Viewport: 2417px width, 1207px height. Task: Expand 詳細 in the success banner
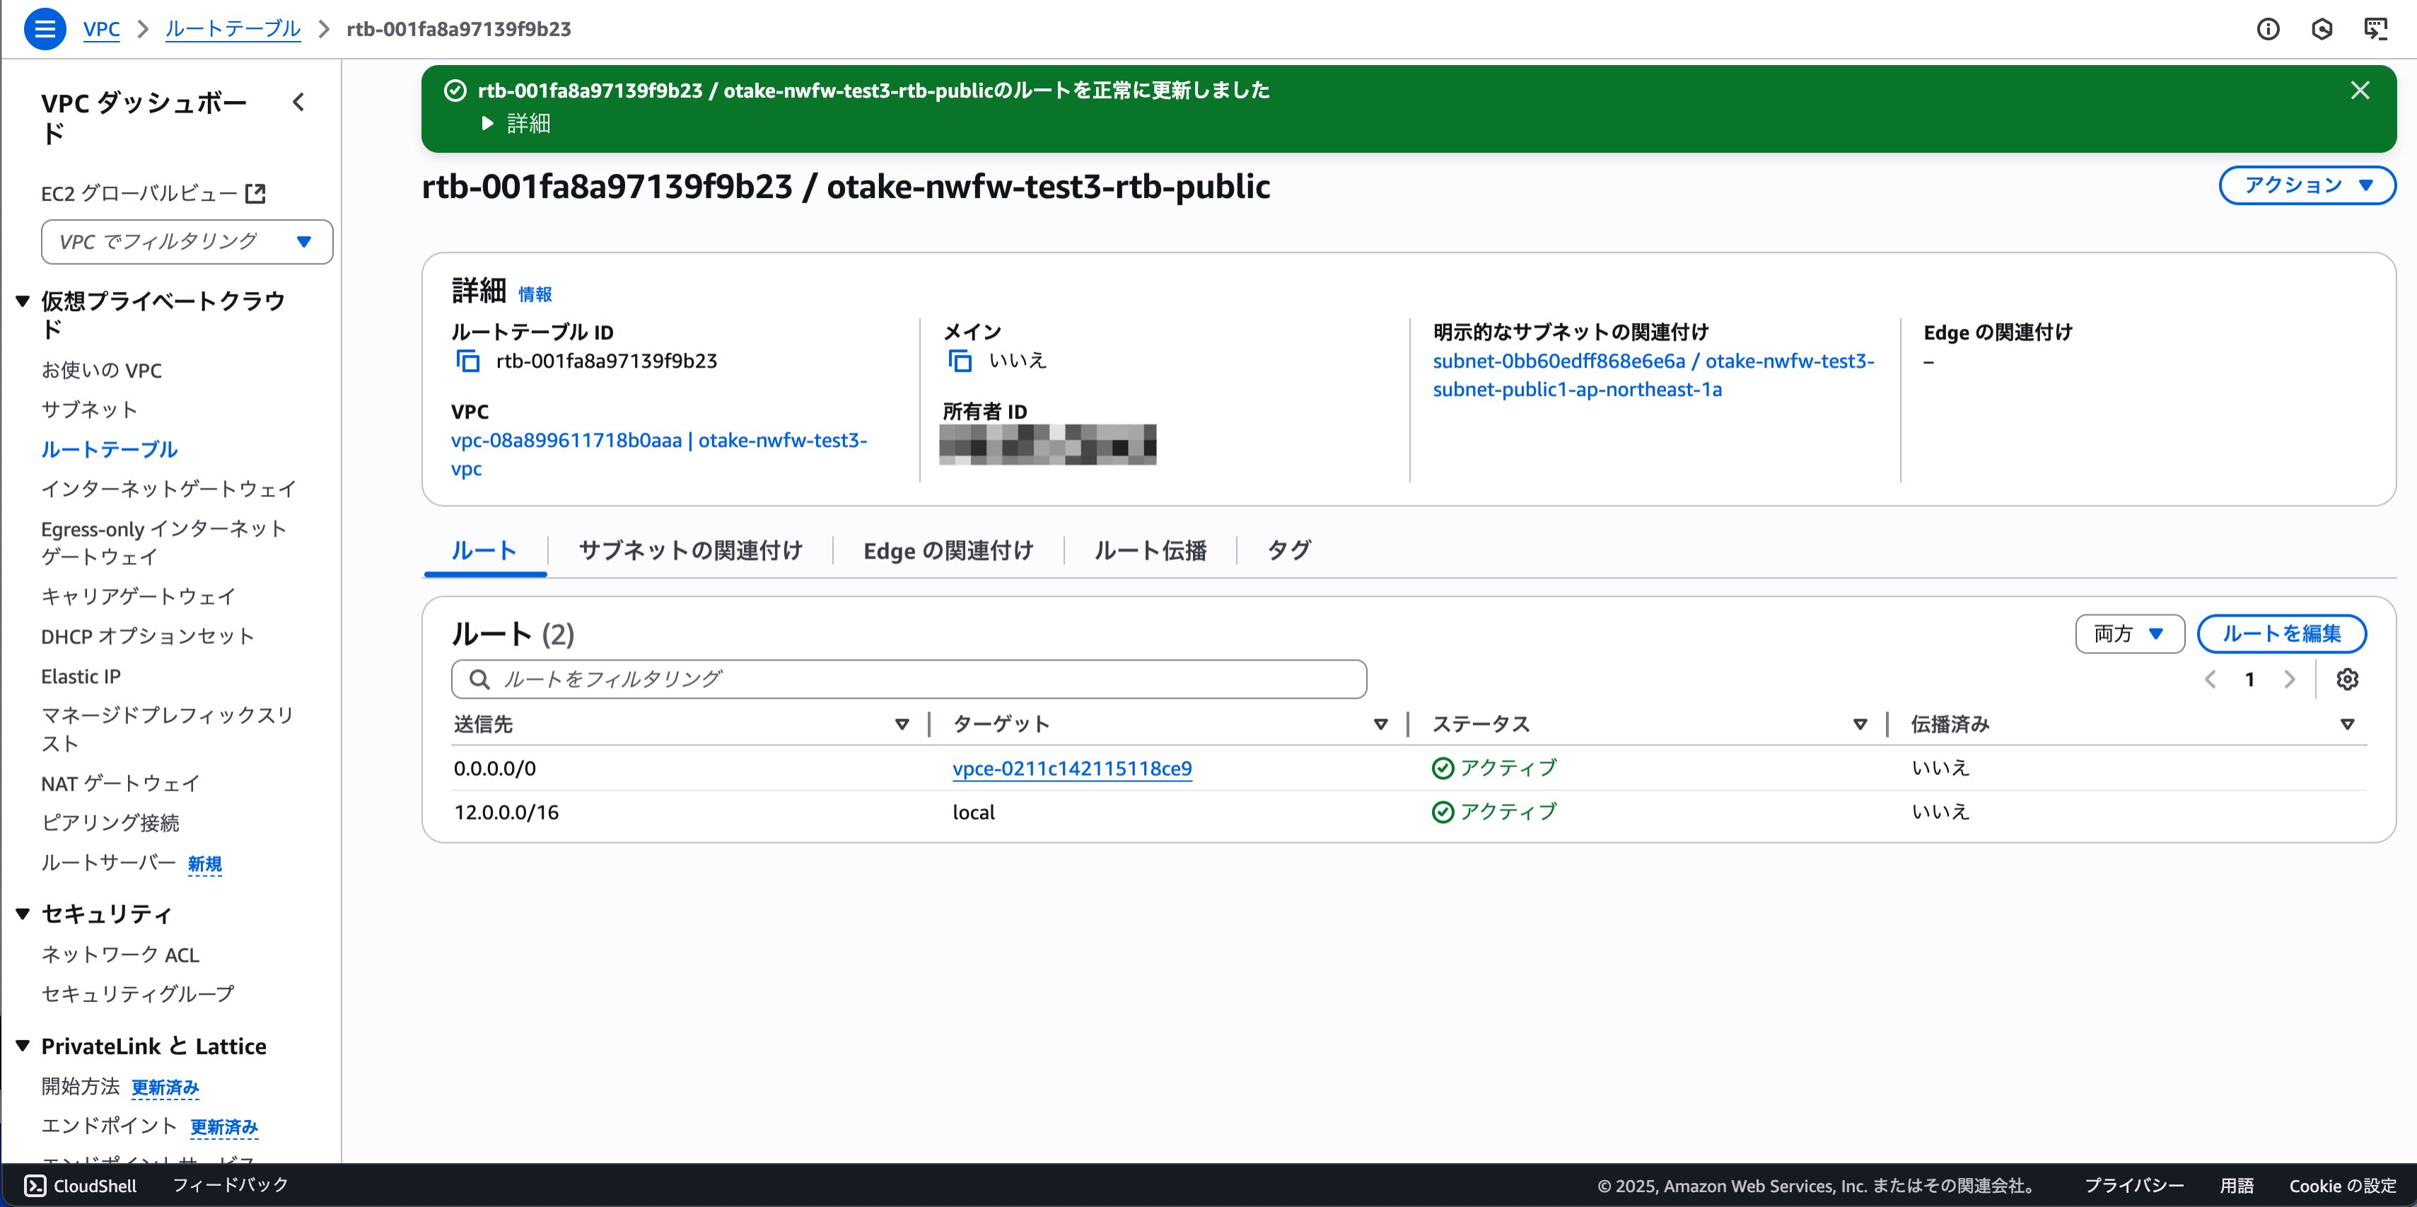pyautogui.click(x=515, y=123)
